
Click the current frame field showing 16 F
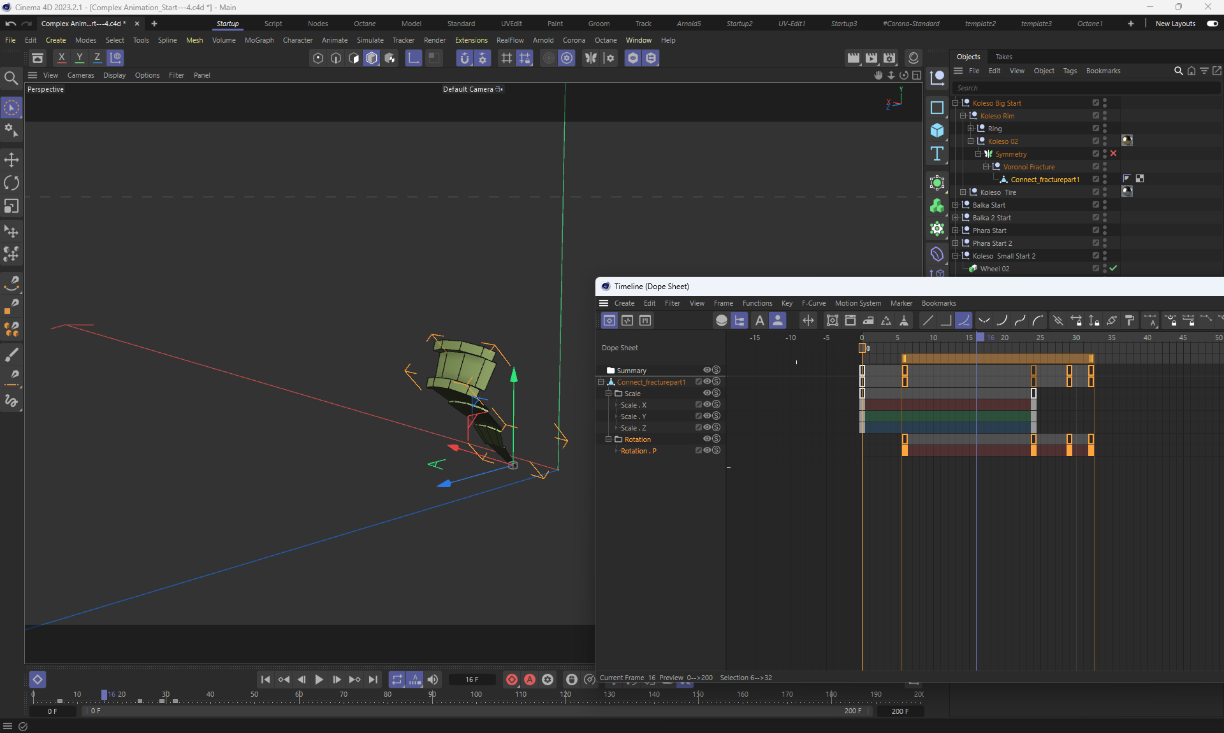(x=472, y=680)
